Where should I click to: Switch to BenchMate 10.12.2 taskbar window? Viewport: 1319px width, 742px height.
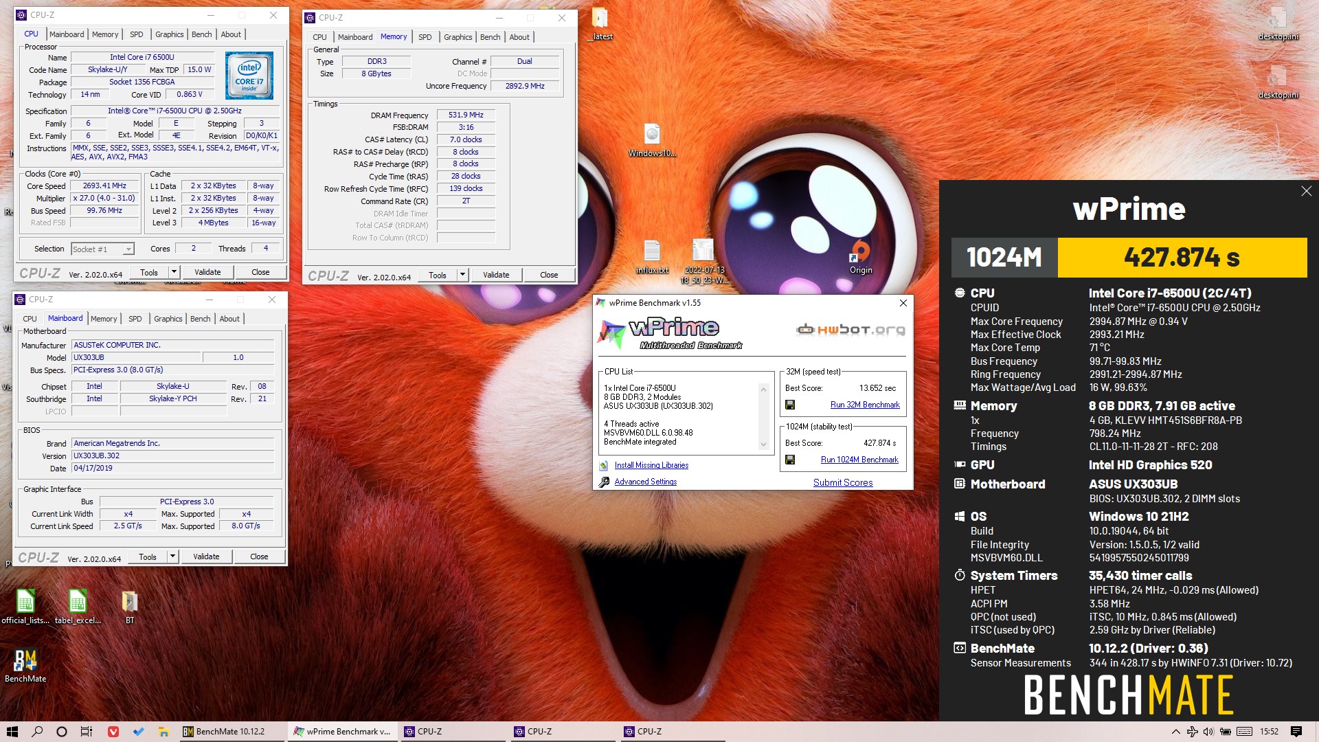click(230, 732)
